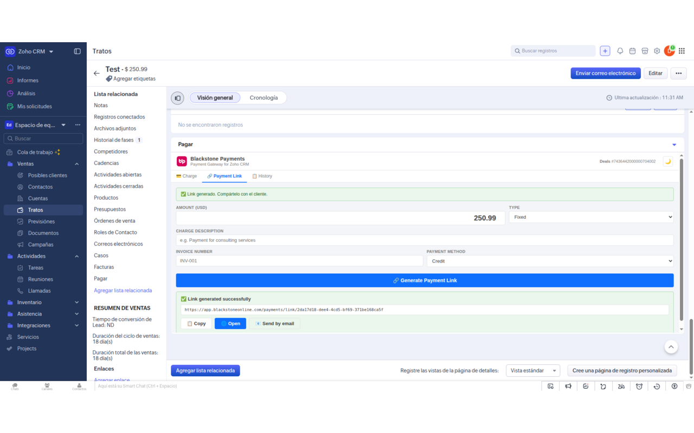
Task: Click into Charge Description field
Action: tap(425, 240)
